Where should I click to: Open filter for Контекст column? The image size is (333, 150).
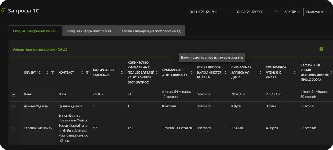tap(87, 72)
